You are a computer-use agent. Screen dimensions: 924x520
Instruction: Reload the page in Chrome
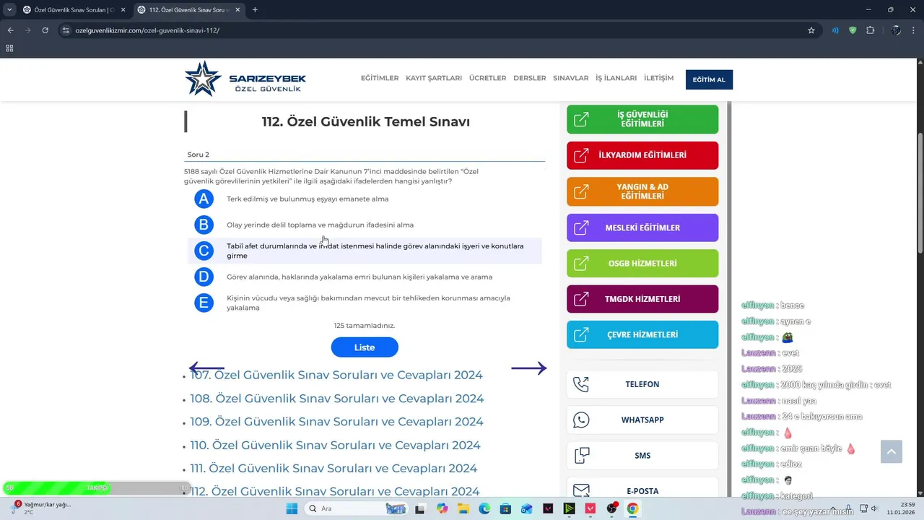click(x=45, y=30)
